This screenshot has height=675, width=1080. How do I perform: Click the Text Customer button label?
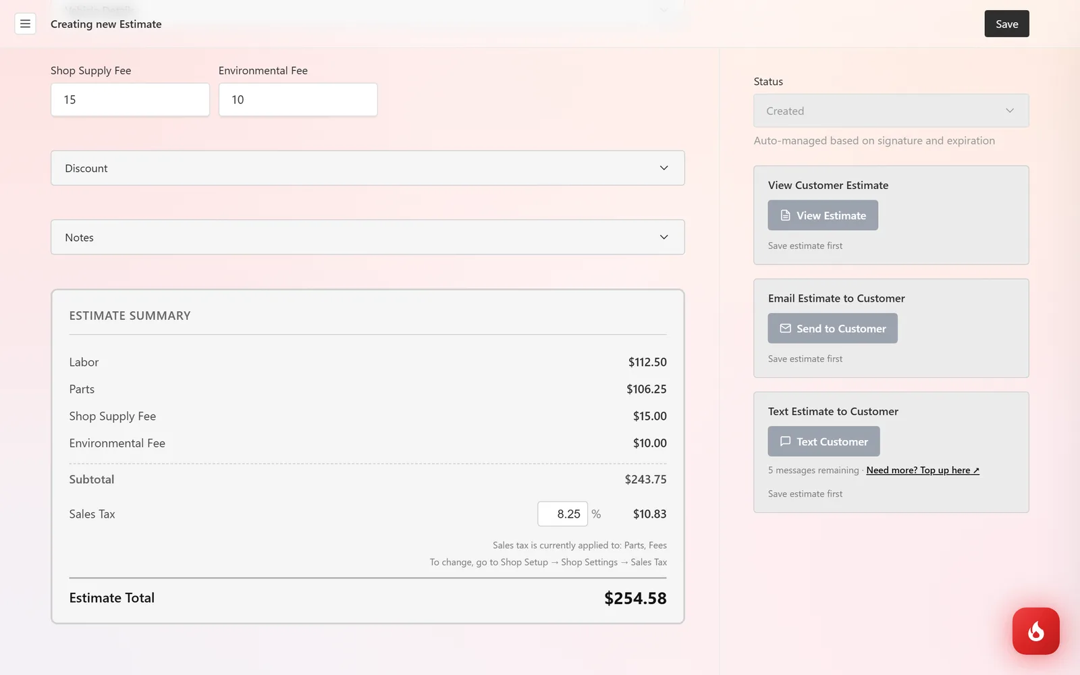832,441
